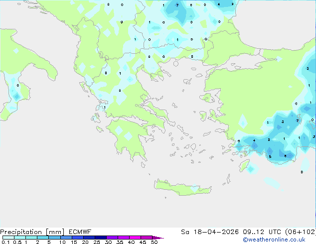The image size is (316, 244).
Task: Click the arrow tip beyond 50 mm
Action: click(158, 238)
